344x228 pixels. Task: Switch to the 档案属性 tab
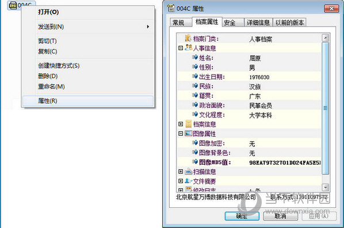[207, 22]
